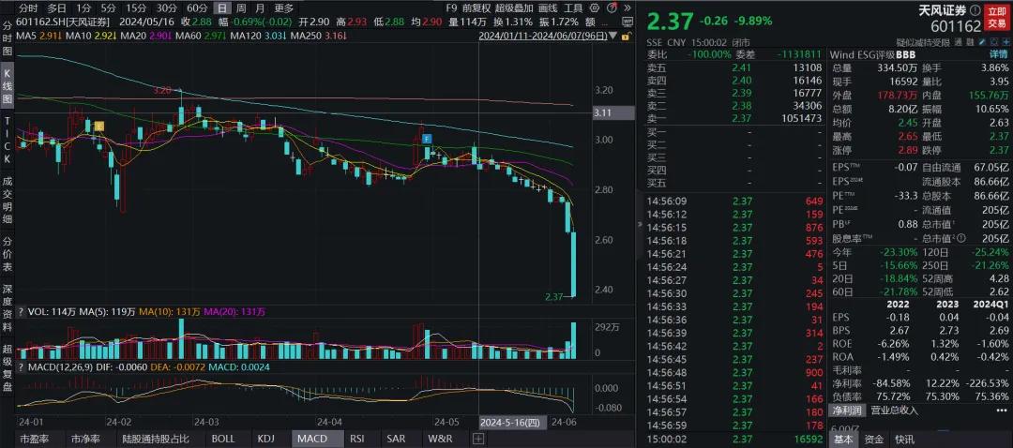The image size is (1013, 448).
Task: Open the 超级复盘 side tab
Action: pos(8,366)
